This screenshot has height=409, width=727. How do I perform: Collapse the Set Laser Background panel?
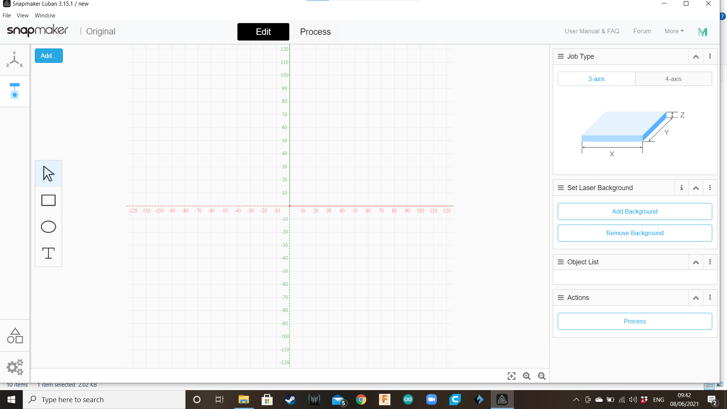(x=696, y=188)
